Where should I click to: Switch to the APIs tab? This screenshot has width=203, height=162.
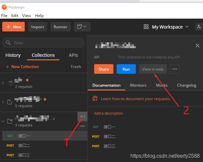(x=73, y=55)
